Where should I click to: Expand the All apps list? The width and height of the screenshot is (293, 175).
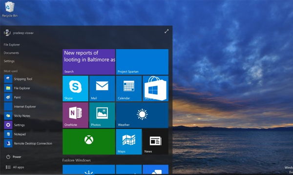click(15, 167)
